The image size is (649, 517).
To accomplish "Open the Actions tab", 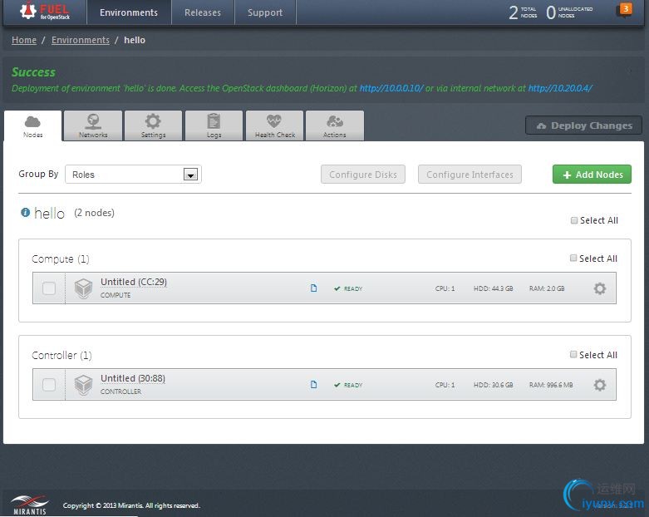I will pyautogui.click(x=335, y=126).
